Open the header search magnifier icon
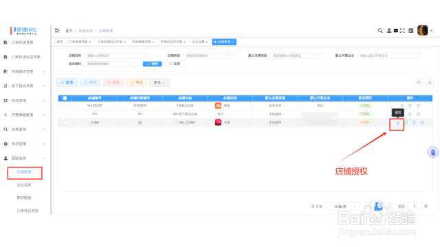 click(x=380, y=30)
